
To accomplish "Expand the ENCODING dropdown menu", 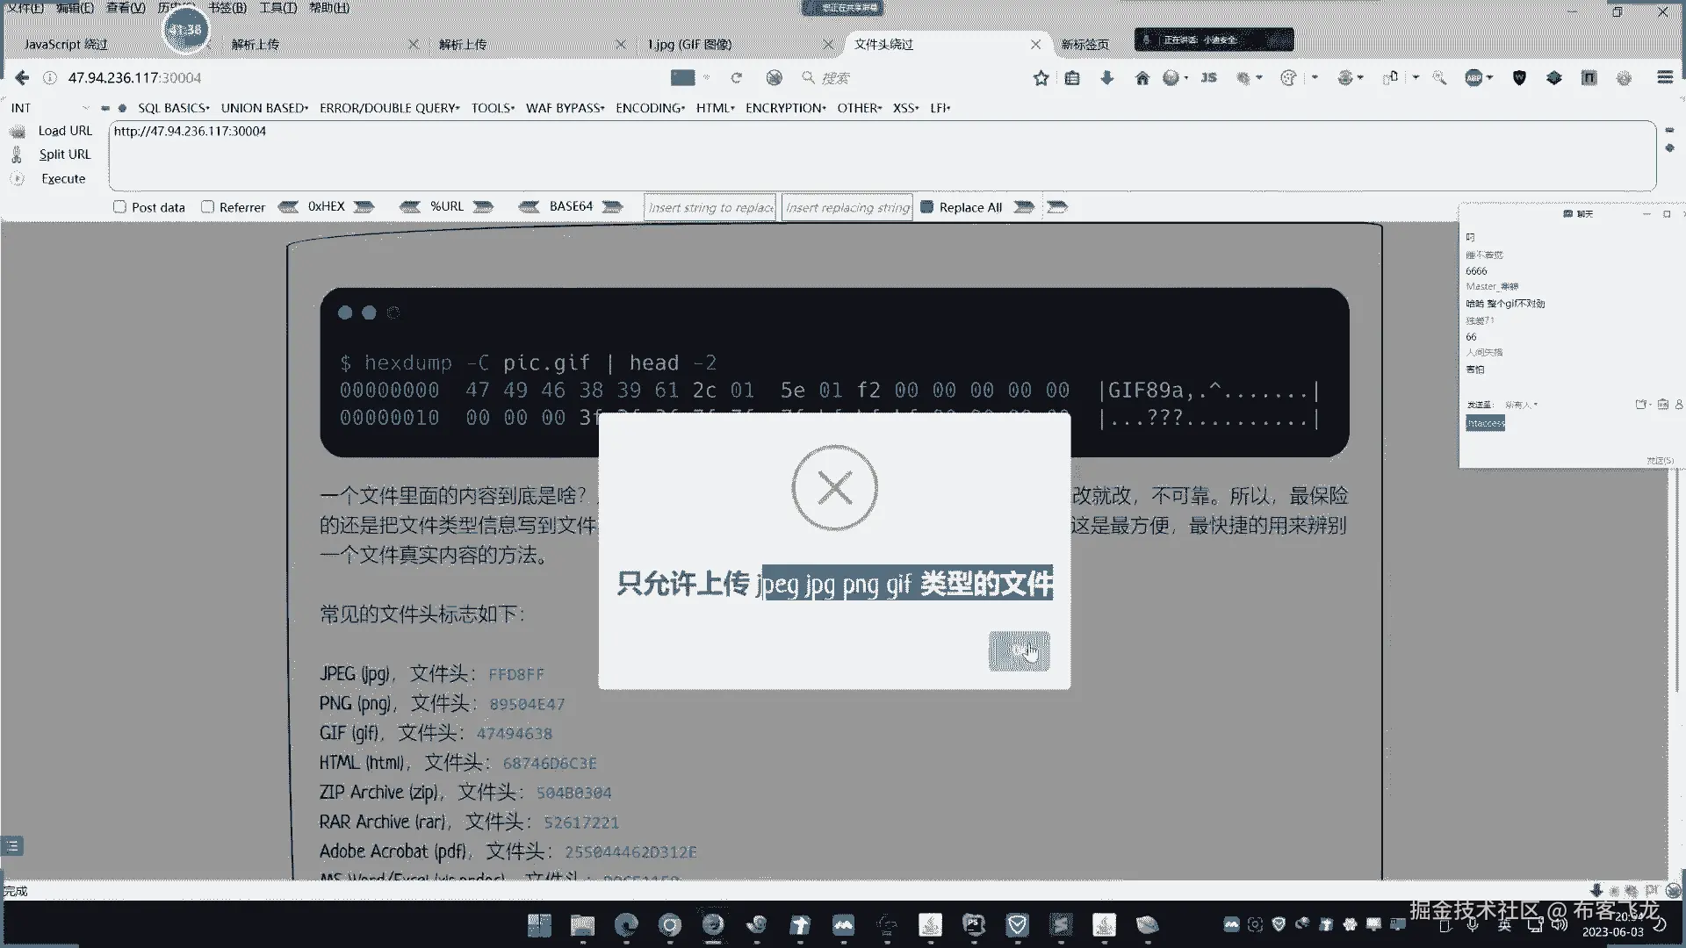I will 650,108.
